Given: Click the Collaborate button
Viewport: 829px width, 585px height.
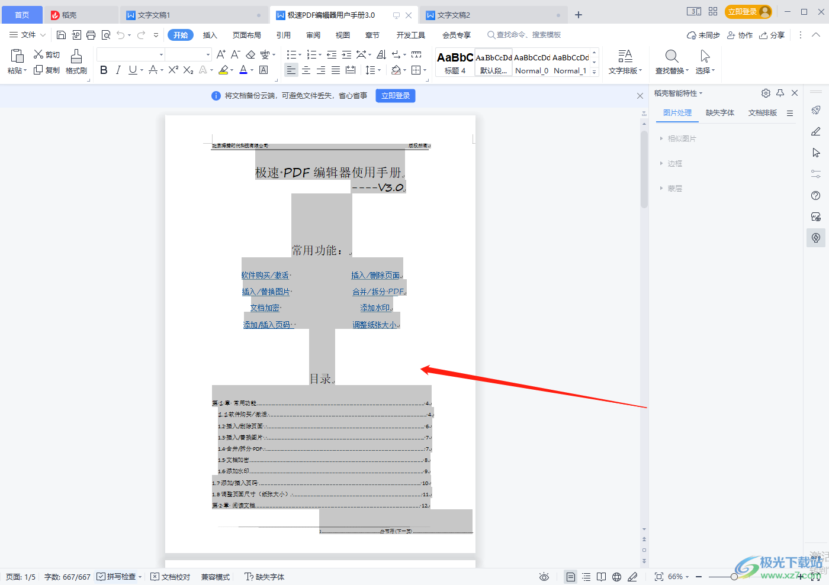Looking at the screenshot, I should 740,35.
